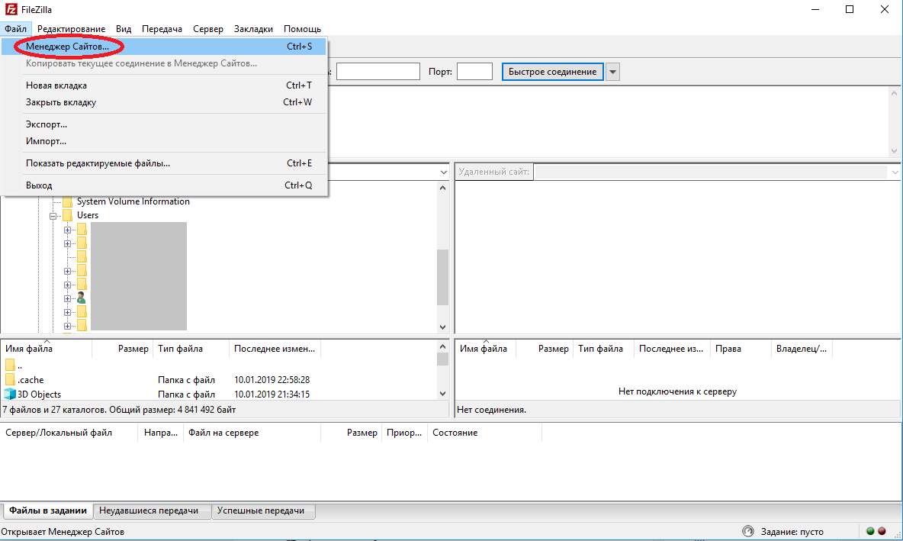
Task: Collapse the Users tree node
Action: (x=53, y=216)
